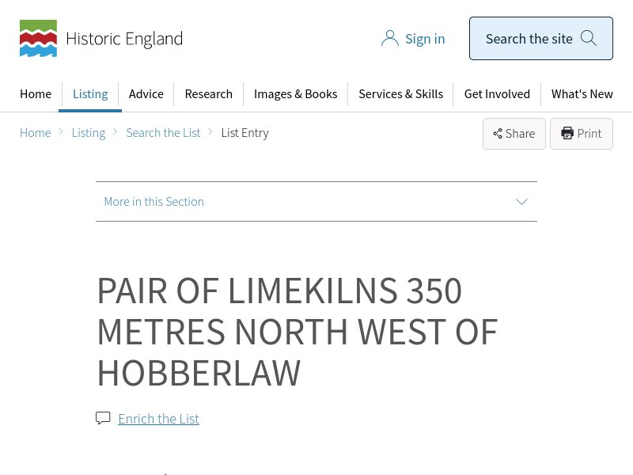
Task: Select Advice in the main menu
Action: (146, 93)
